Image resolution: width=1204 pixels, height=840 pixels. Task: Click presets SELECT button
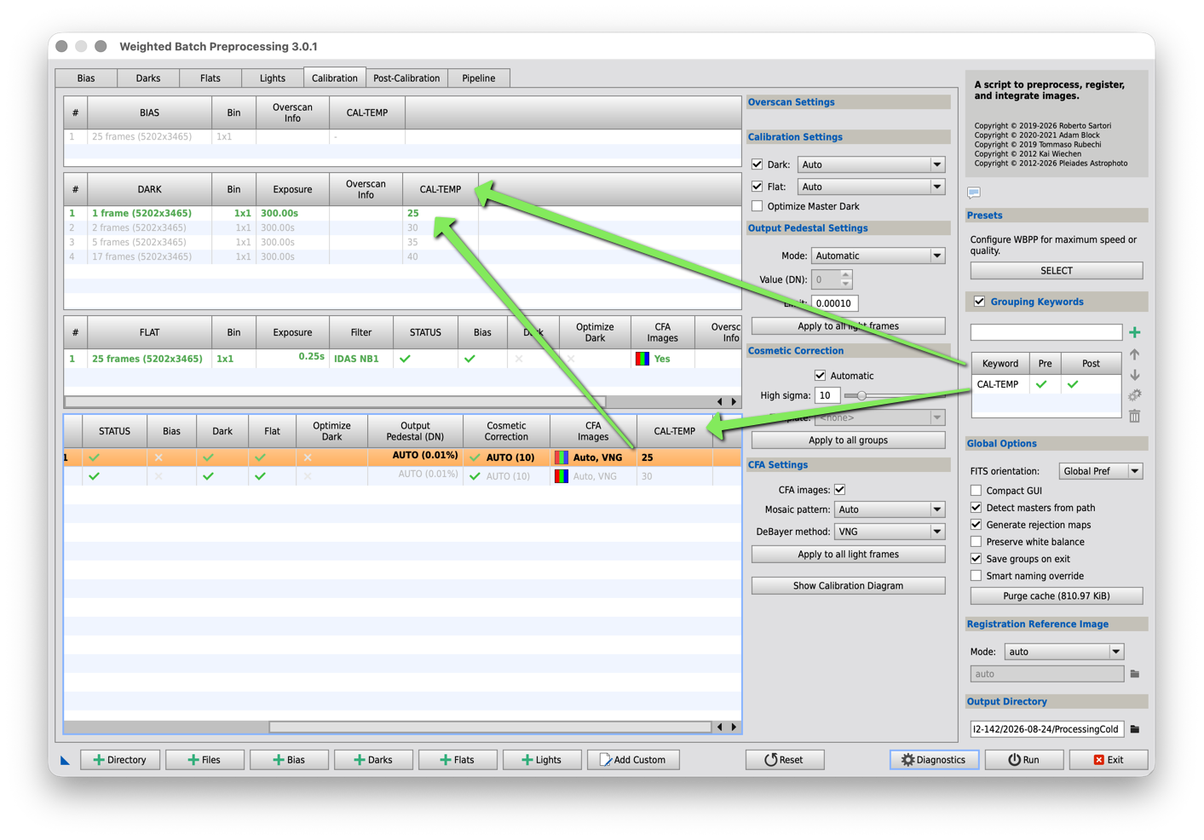(x=1057, y=271)
